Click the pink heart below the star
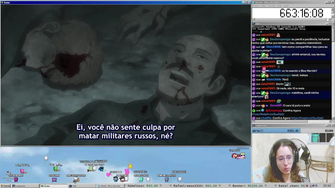The width and height of the screenshot is (335, 188). point(127,171)
